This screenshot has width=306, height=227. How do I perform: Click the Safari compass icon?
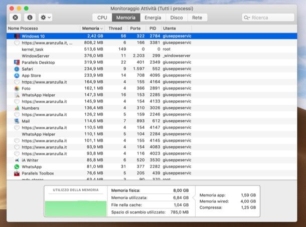[17, 69]
